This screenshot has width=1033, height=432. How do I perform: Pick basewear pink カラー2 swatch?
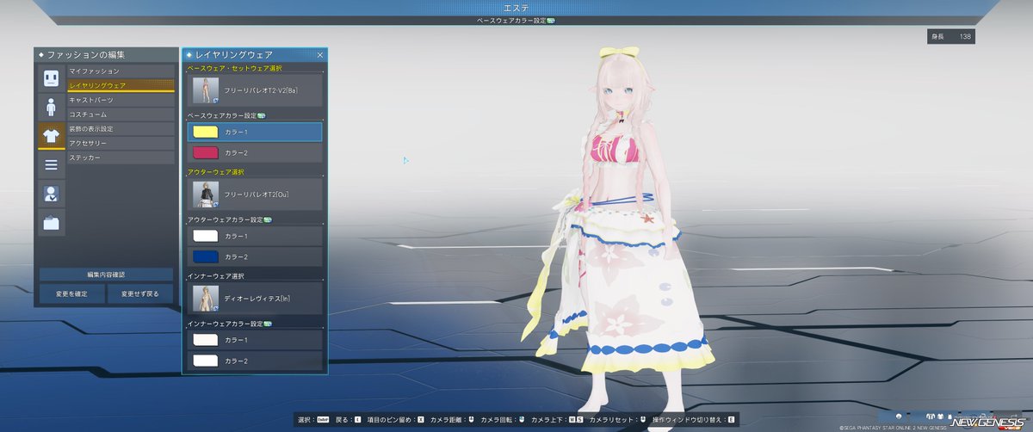(x=205, y=153)
